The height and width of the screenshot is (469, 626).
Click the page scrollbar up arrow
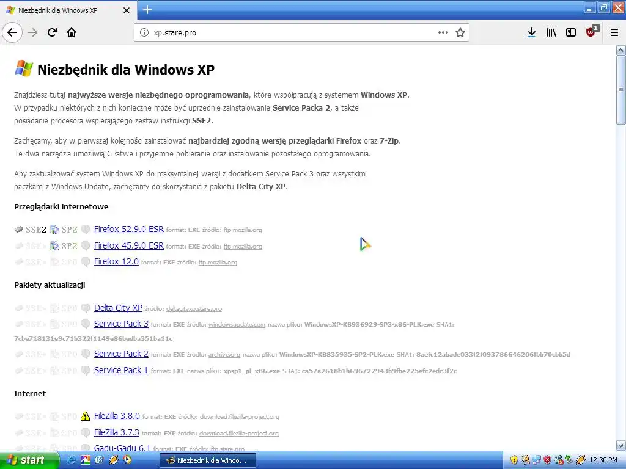click(621, 50)
